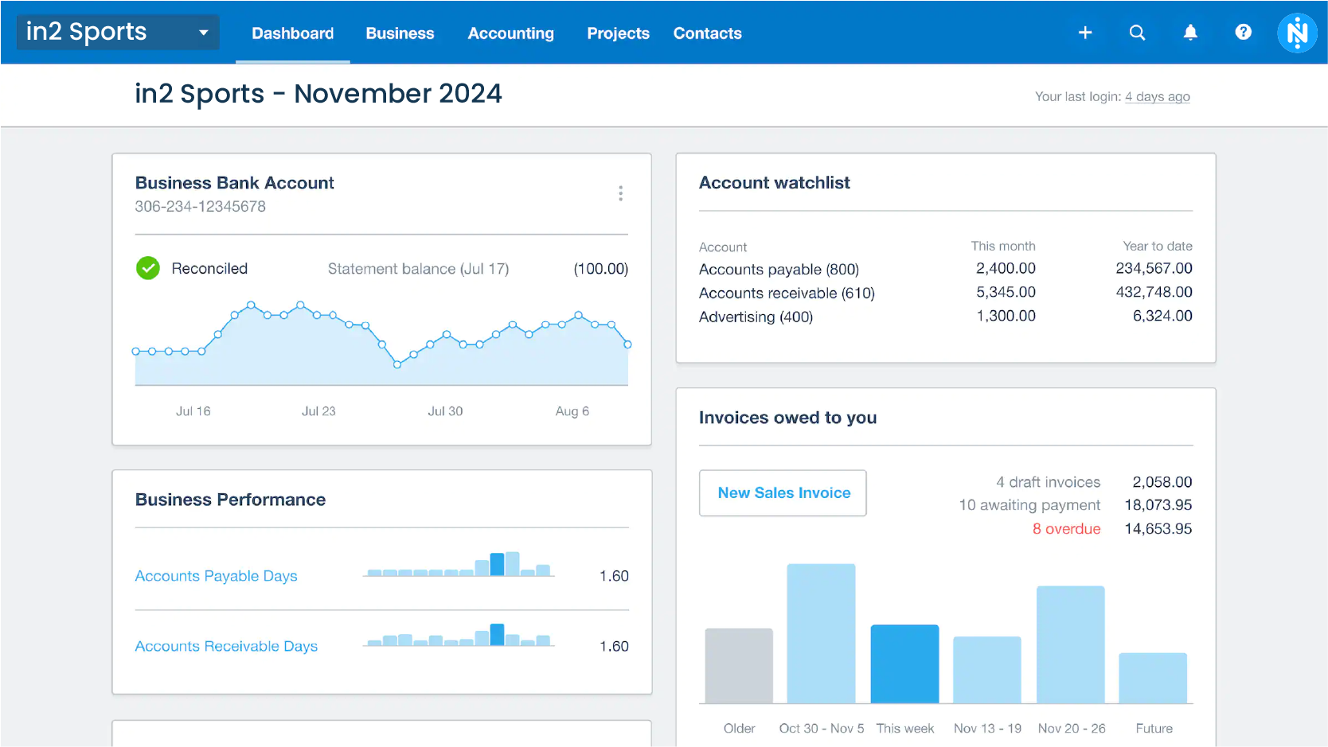Open the Accounts Payable Days link

pos(216,576)
